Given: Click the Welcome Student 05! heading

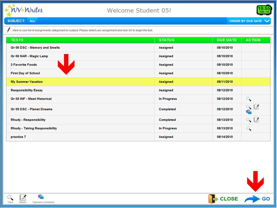Looking at the screenshot, I should [x=139, y=10].
